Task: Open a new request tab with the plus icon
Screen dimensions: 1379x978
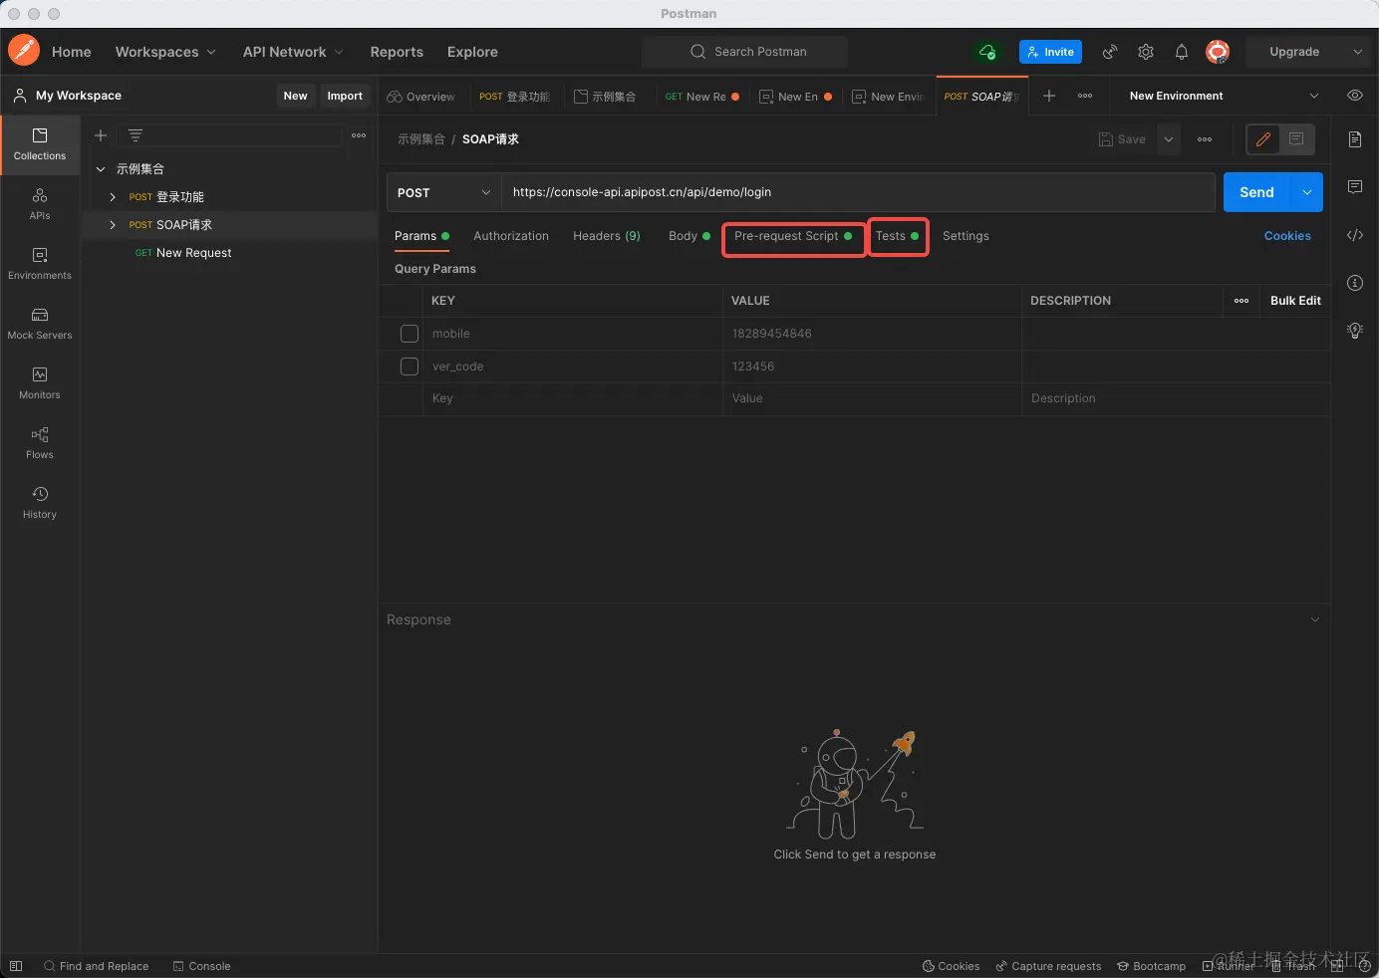Action: click(x=1049, y=96)
